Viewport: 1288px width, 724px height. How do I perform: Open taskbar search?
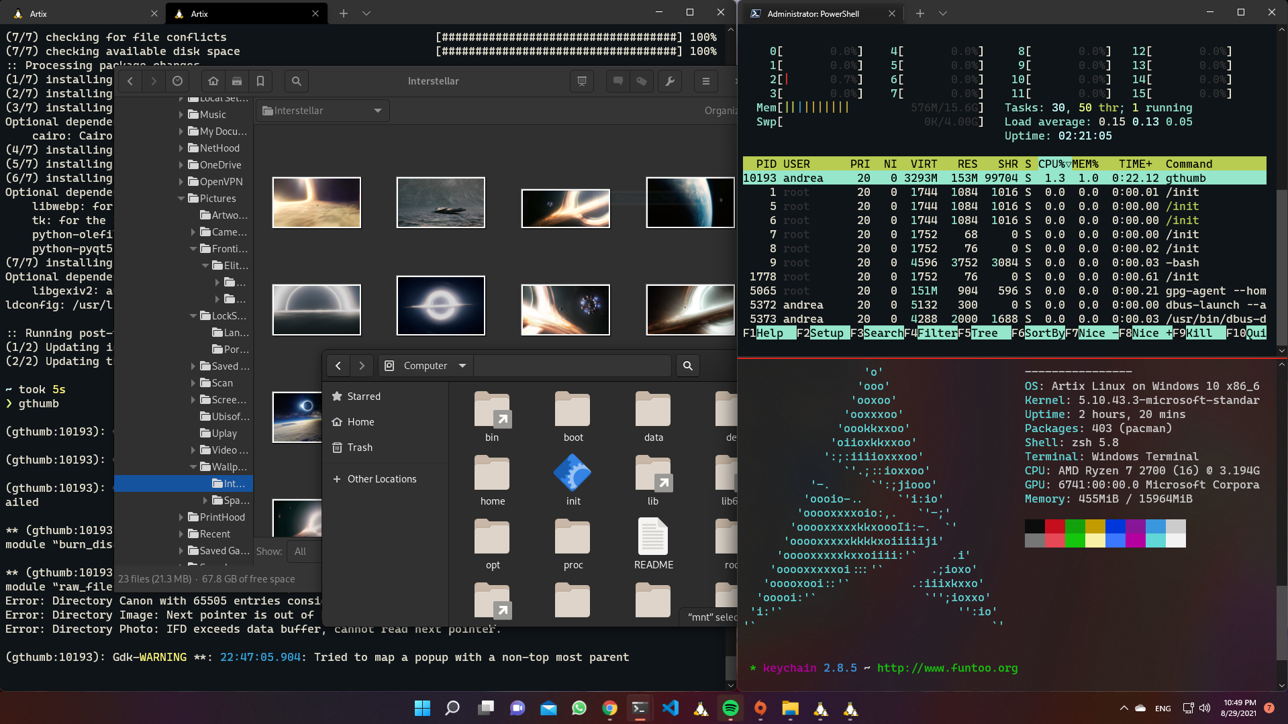click(452, 709)
